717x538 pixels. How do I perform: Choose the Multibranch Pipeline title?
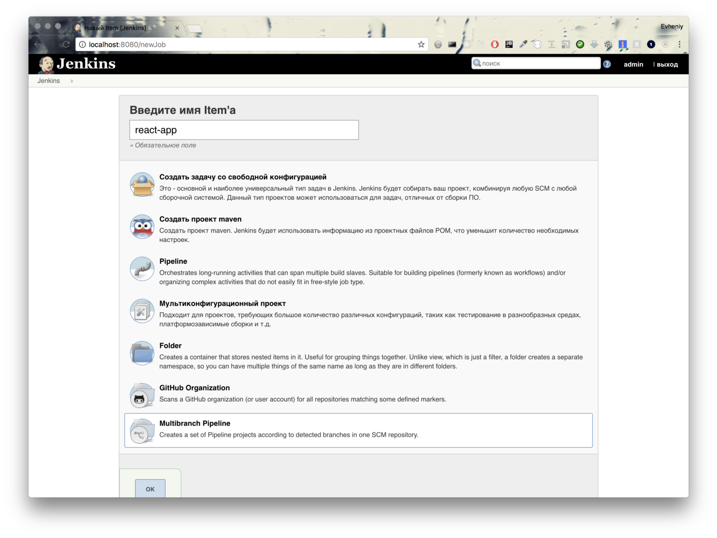[195, 423]
